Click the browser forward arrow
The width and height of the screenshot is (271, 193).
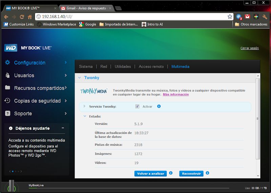tap(14, 17)
